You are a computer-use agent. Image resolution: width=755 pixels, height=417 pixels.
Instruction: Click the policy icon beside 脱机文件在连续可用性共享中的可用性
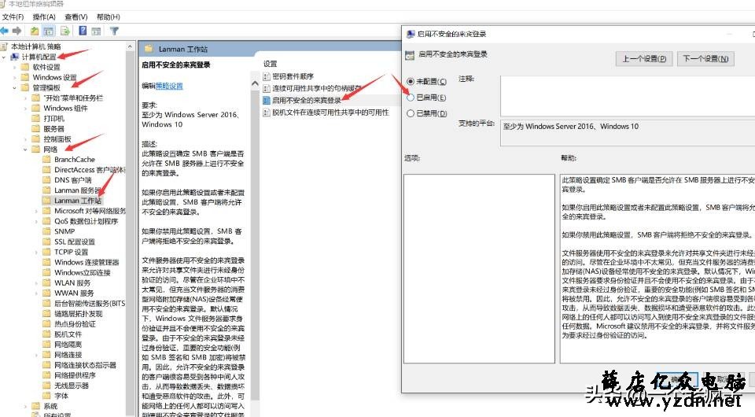point(267,113)
